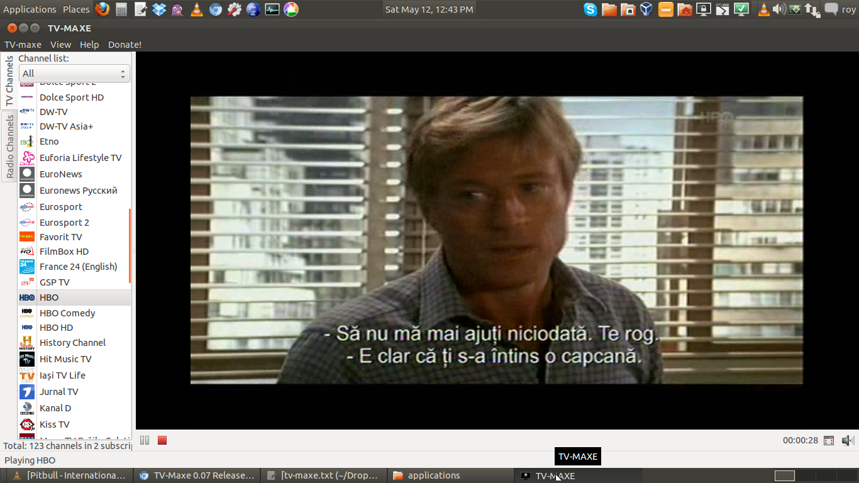Open the messaging chat bubble indicator
The width and height of the screenshot is (859, 483).
coord(831,9)
